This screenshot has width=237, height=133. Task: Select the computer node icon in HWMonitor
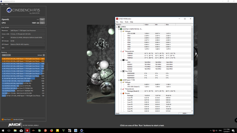tap(119, 27)
